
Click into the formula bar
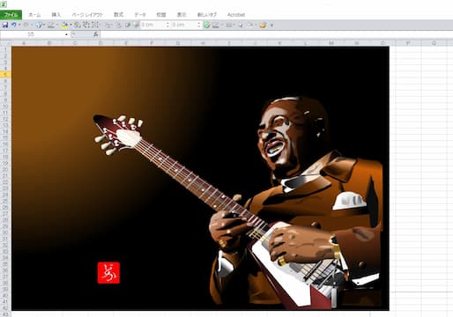click(276, 34)
